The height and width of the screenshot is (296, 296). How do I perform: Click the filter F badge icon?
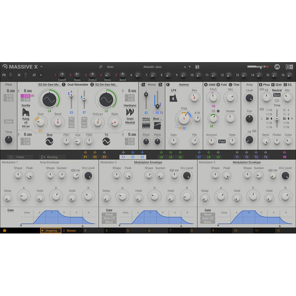pyautogui.click(x=168, y=85)
